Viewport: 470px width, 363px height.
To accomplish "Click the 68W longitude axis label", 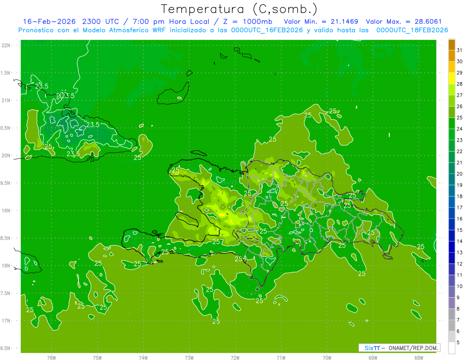I will [x=419, y=358].
